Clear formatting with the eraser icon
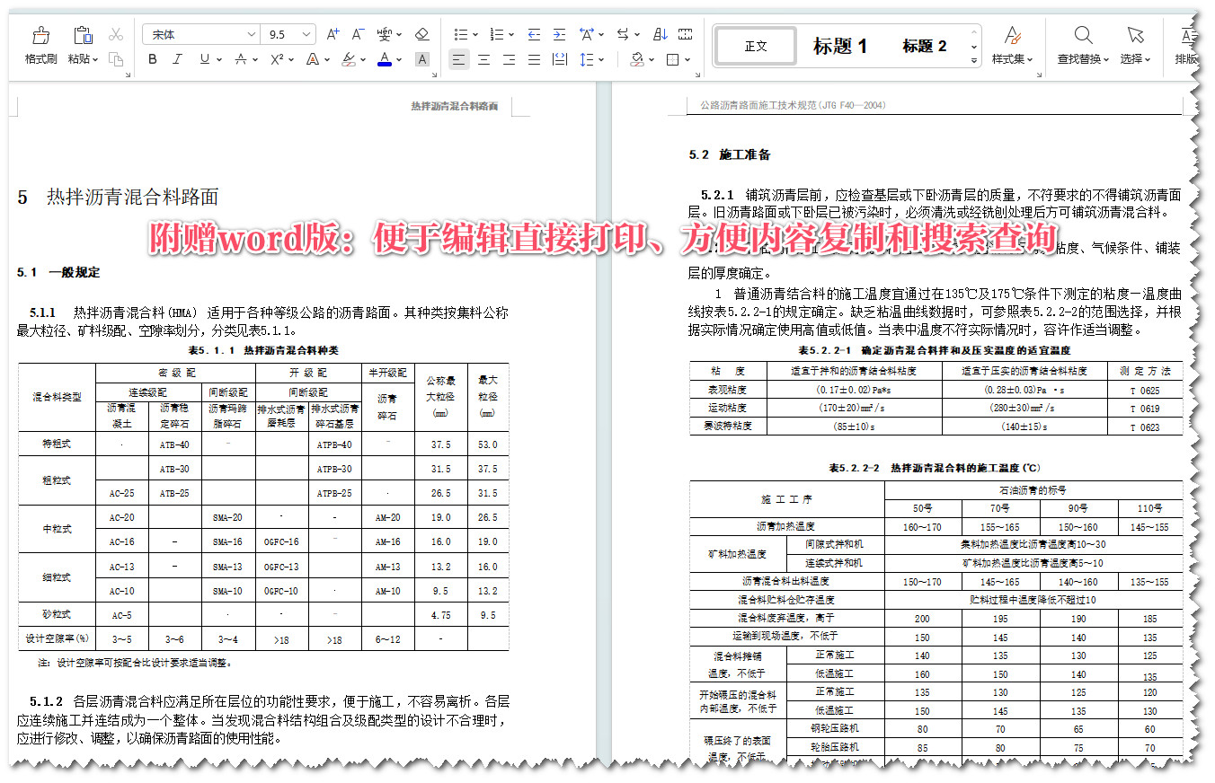Screen dimensions: 1215x783 pyautogui.click(x=422, y=33)
